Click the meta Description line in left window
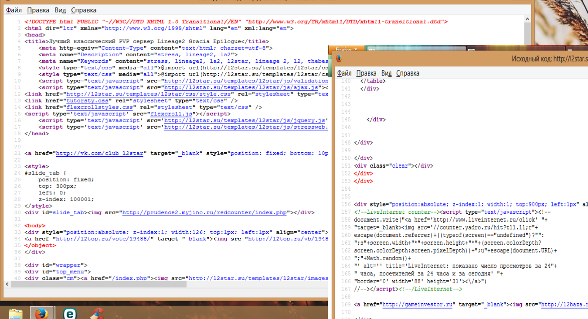The image size is (588, 319). coord(138,55)
